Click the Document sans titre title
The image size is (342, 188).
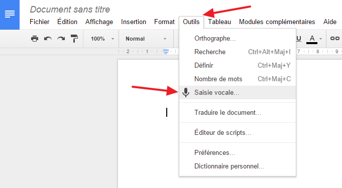click(70, 10)
